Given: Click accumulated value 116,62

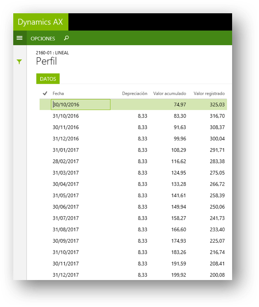Looking at the screenshot, I should coord(178,161).
